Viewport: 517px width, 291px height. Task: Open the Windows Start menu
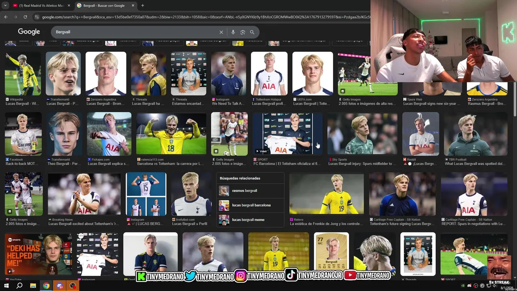[6, 286]
